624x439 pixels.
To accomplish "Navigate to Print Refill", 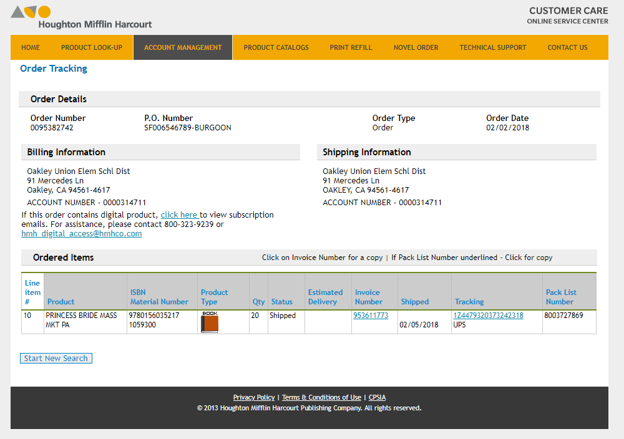I will (x=351, y=47).
